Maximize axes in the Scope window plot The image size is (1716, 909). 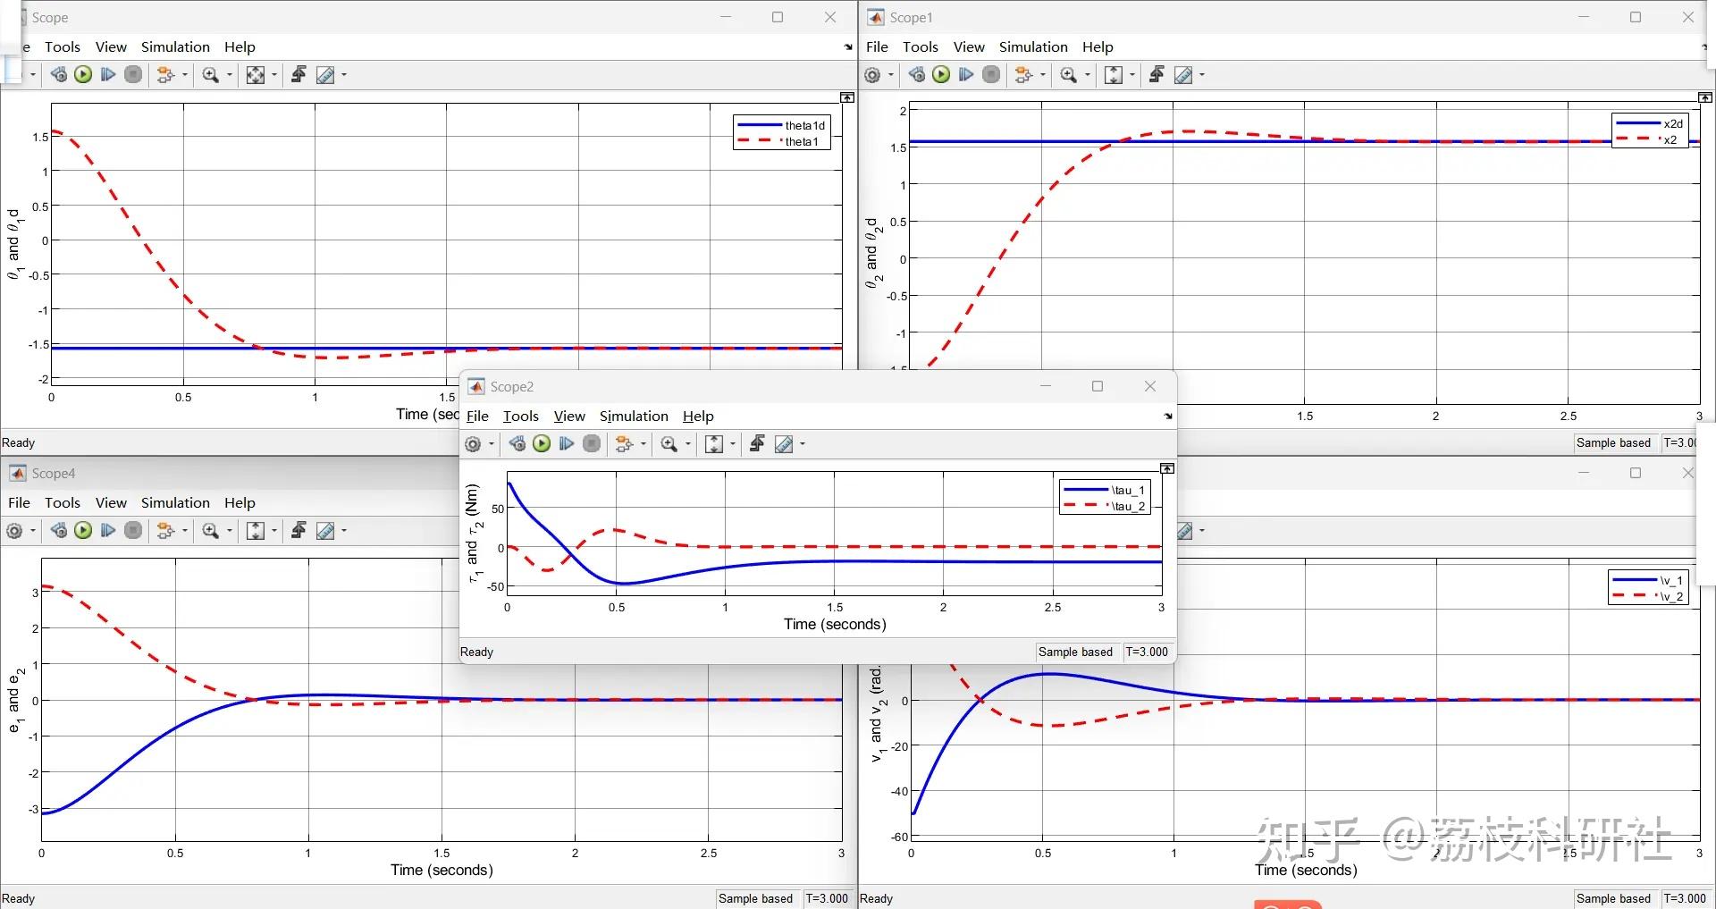click(847, 97)
